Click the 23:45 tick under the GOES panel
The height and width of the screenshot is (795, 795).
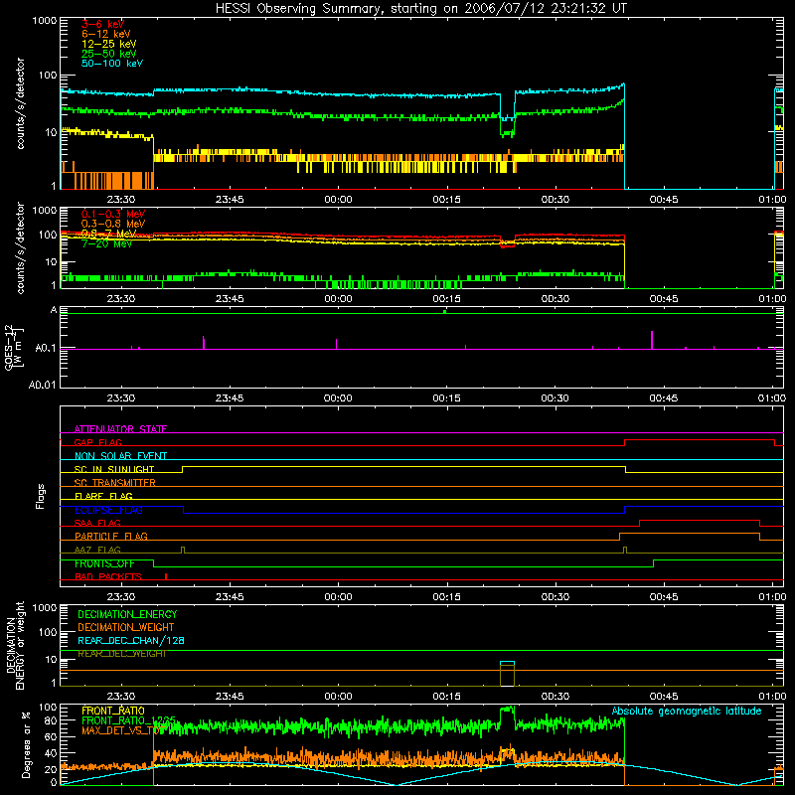(230, 398)
